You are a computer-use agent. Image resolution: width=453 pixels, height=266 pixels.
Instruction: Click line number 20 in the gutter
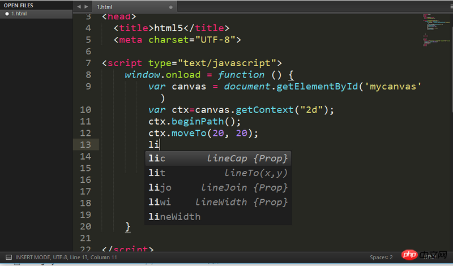[x=86, y=226]
